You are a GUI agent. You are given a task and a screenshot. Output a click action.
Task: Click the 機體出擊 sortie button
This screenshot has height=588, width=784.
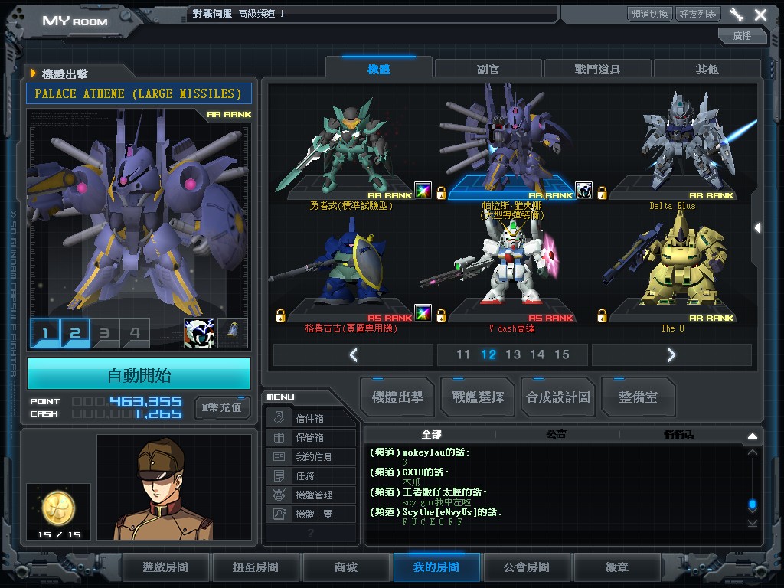(x=397, y=397)
